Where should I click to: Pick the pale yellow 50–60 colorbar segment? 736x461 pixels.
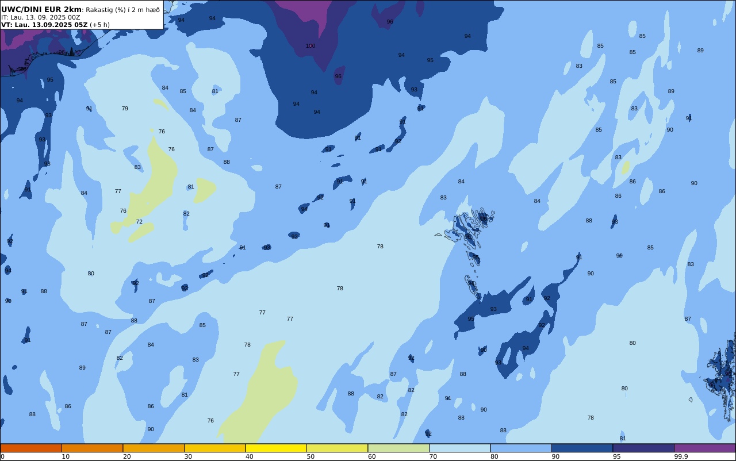coord(337,448)
